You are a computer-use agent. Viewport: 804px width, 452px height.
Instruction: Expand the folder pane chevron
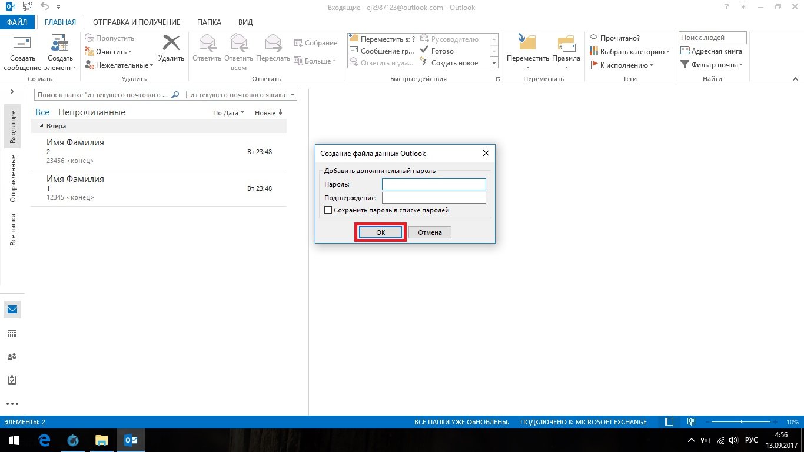tap(12, 92)
